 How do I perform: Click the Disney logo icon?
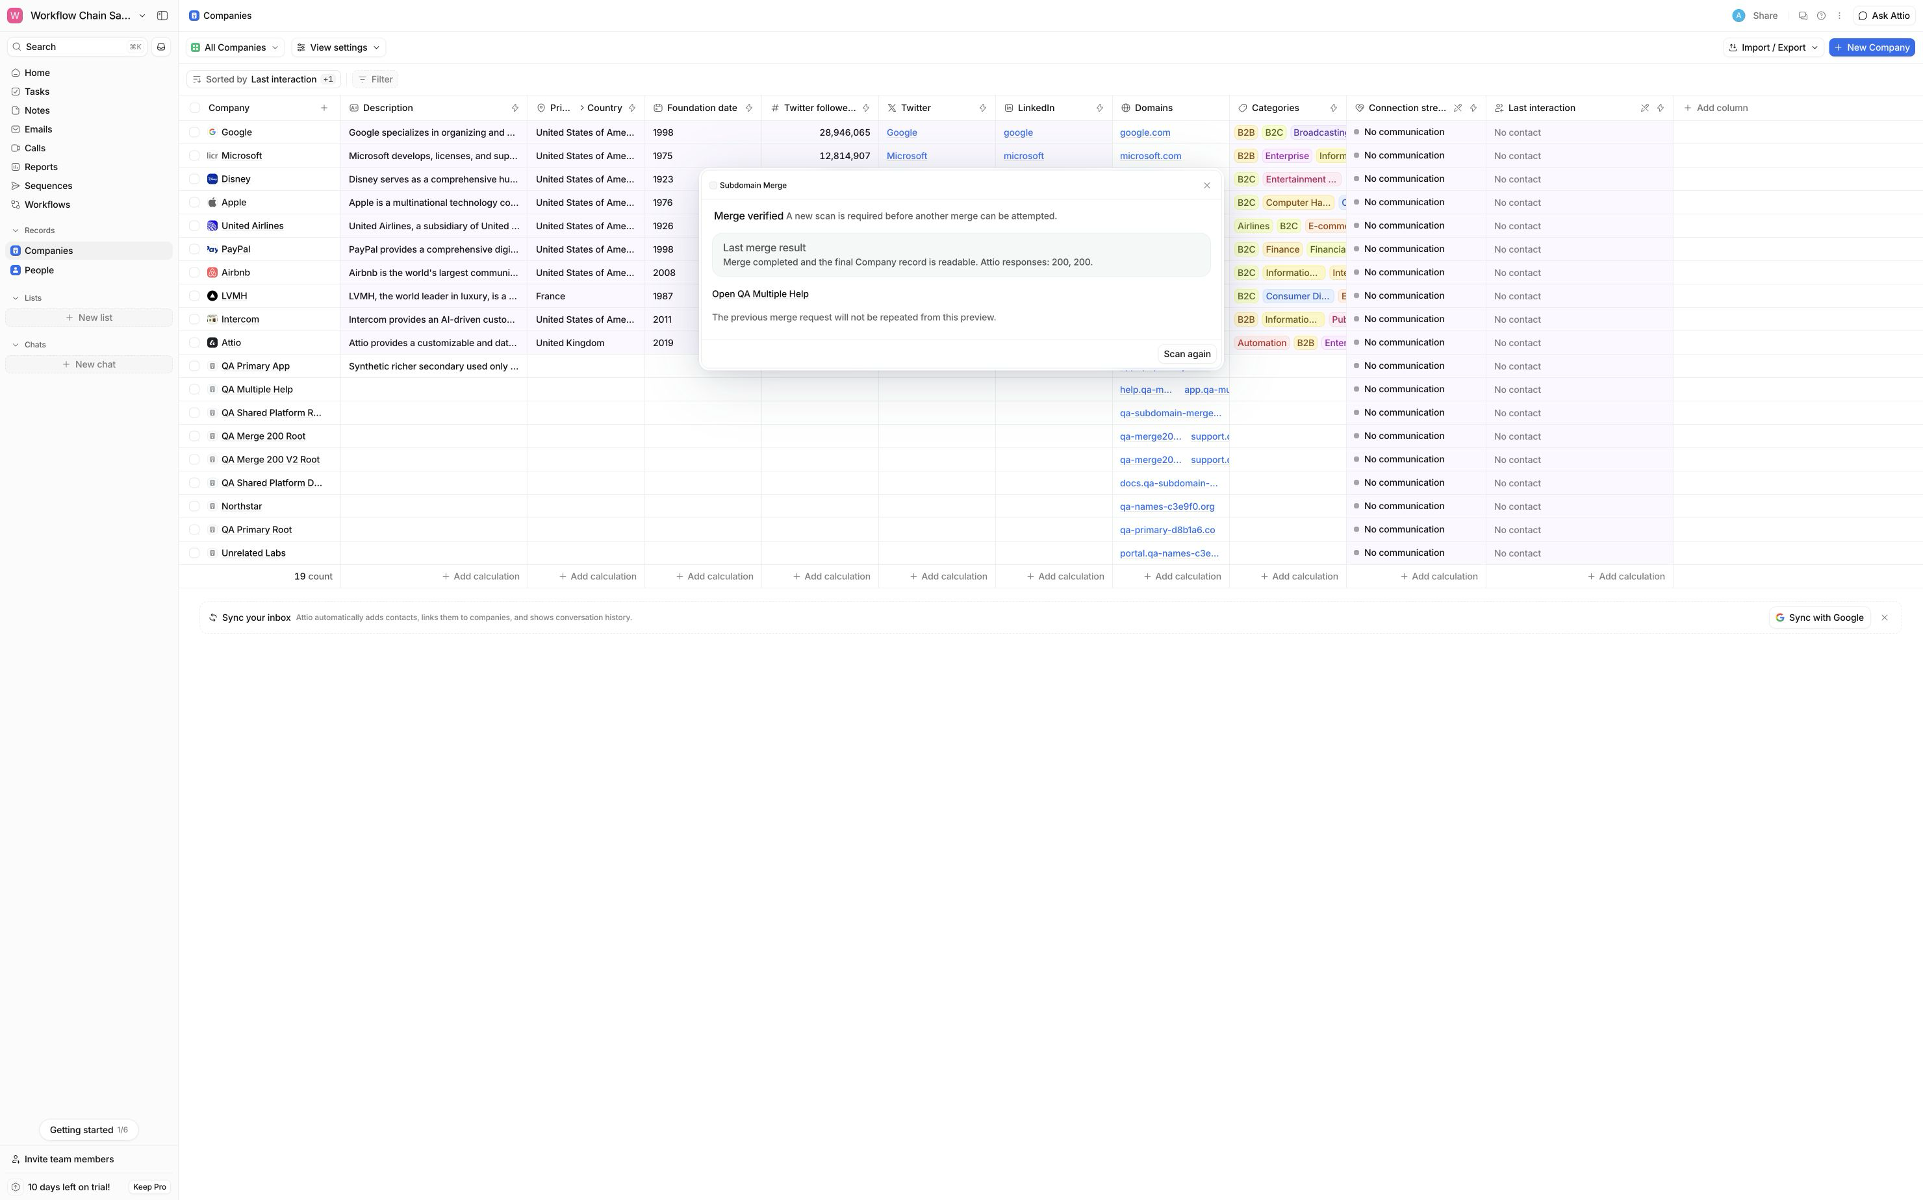point(212,179)
